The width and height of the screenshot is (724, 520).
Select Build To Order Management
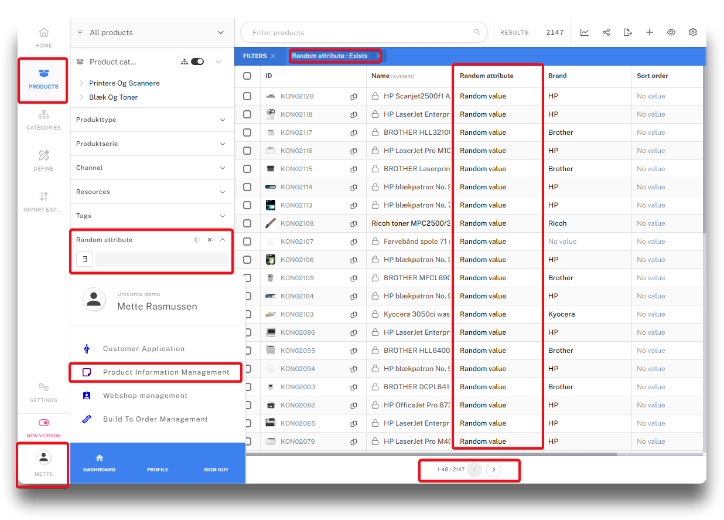[155, 419]
